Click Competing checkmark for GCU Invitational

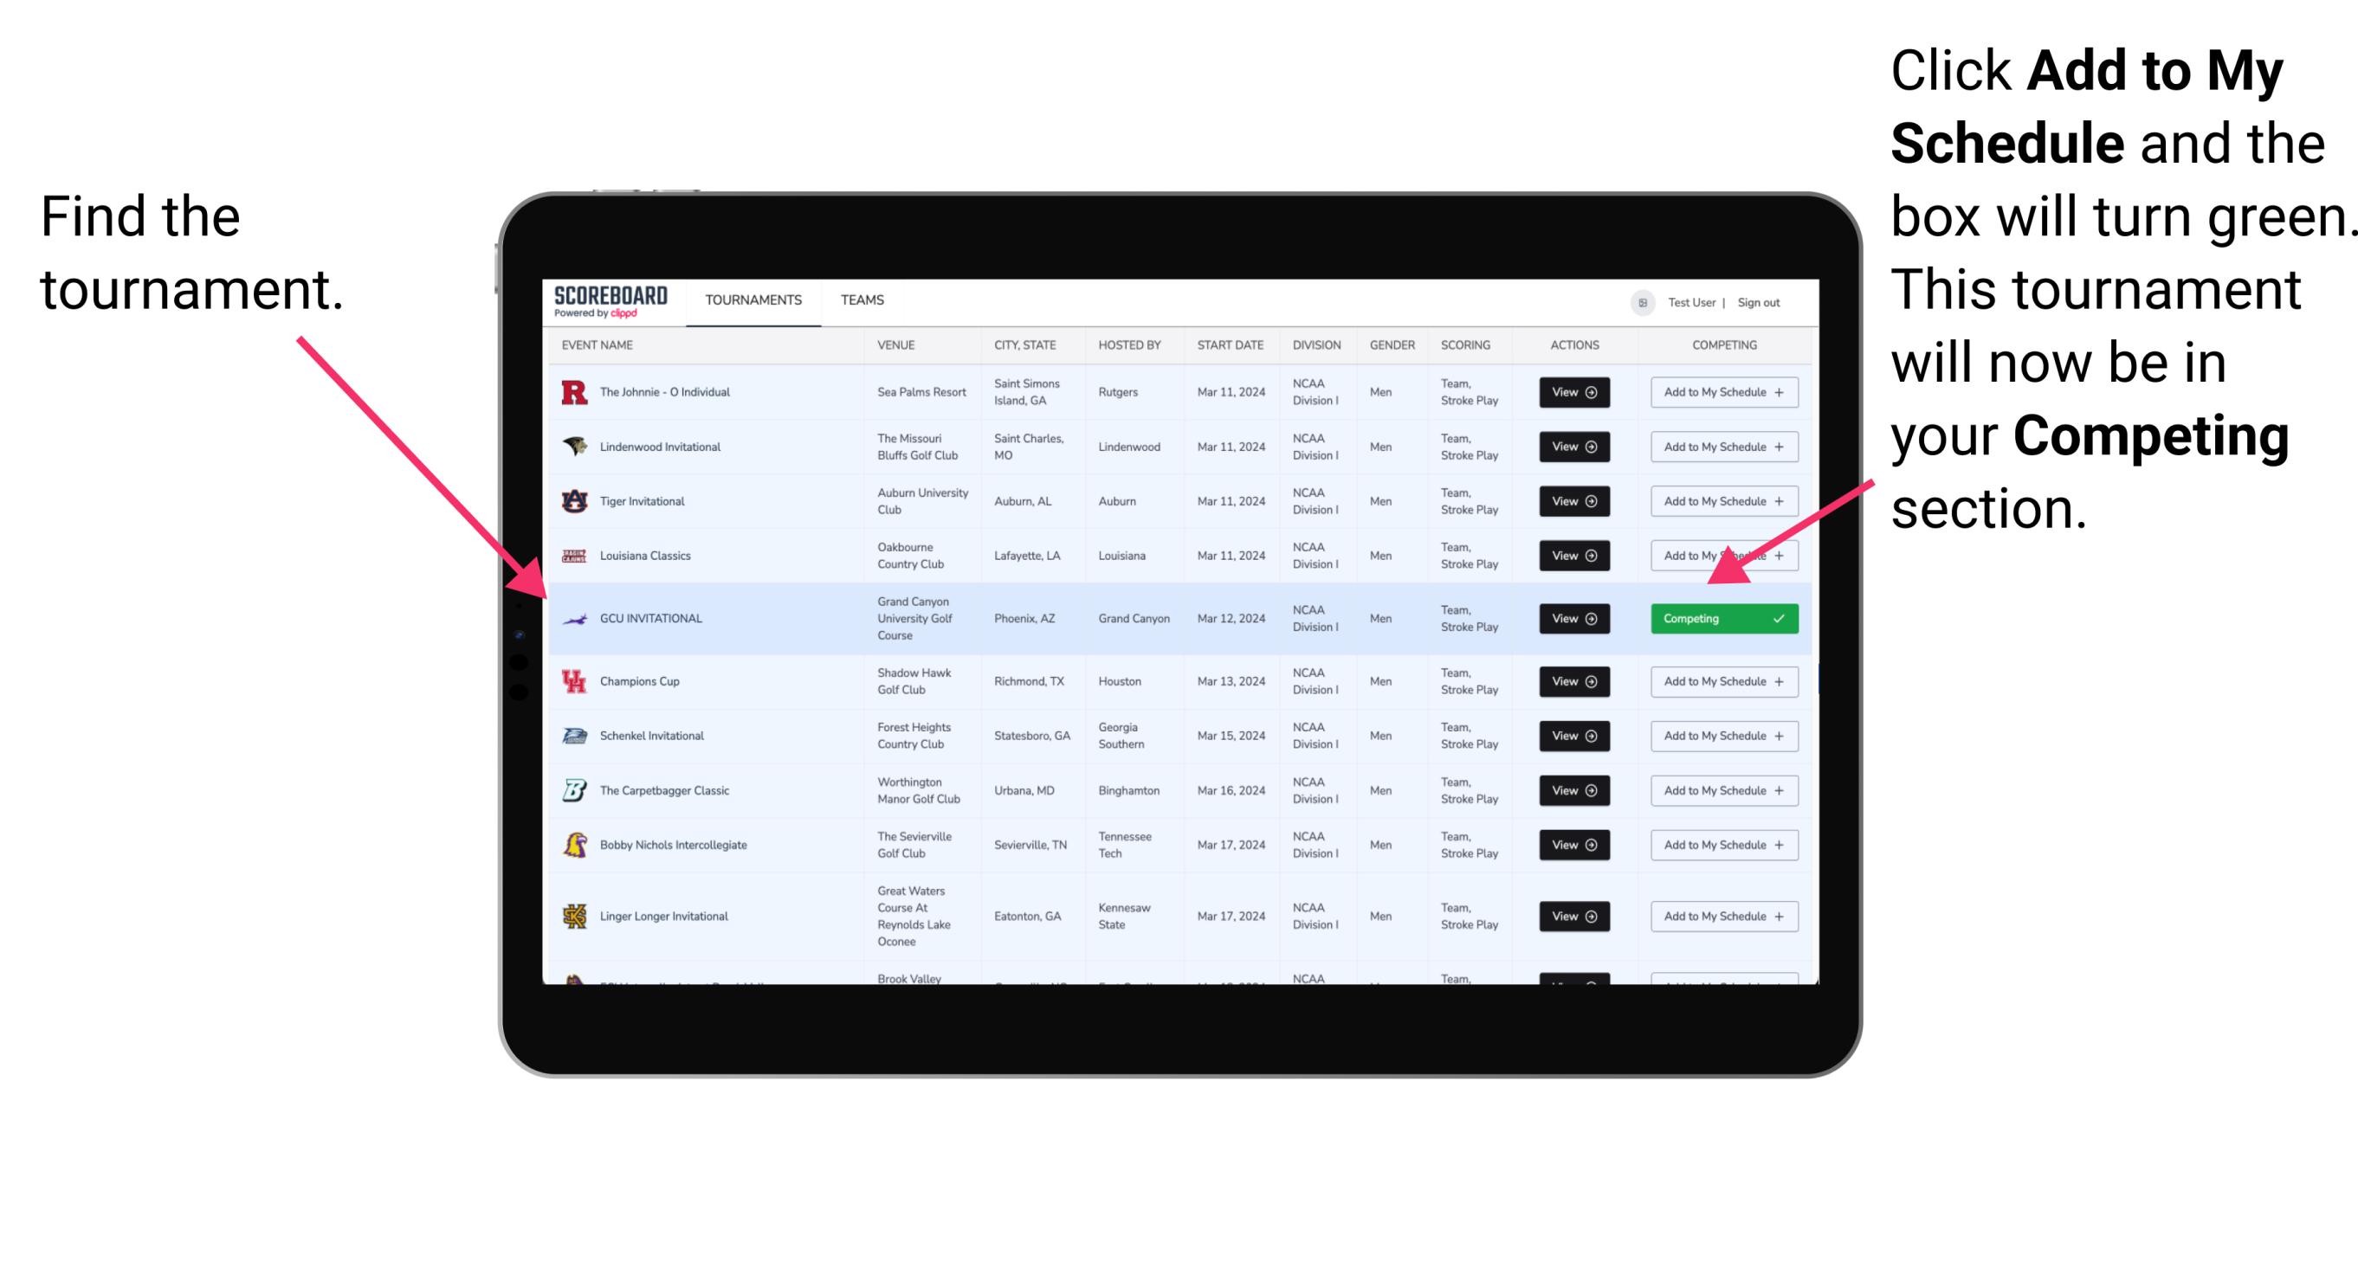[x=1782, y=618]
